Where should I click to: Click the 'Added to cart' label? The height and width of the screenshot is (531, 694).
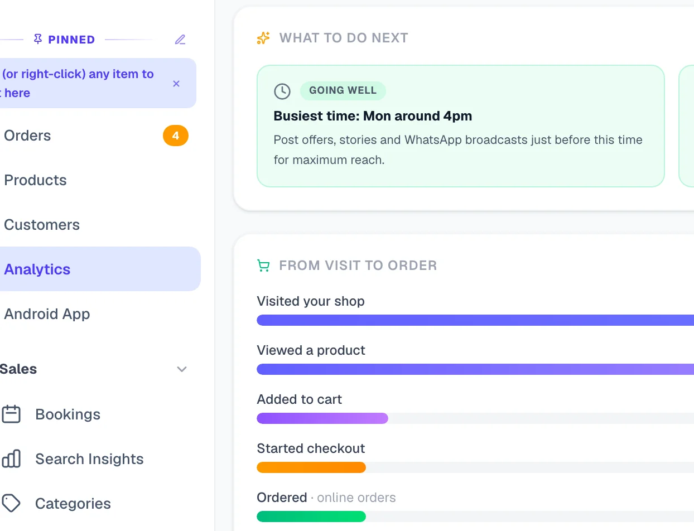[300, 399]
